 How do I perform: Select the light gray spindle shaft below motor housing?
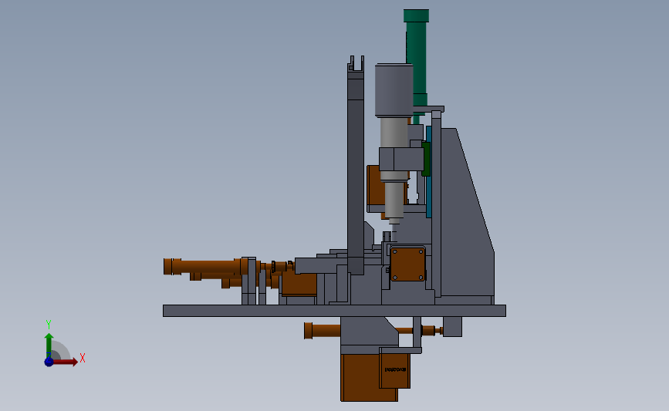(x=394, y=132)
